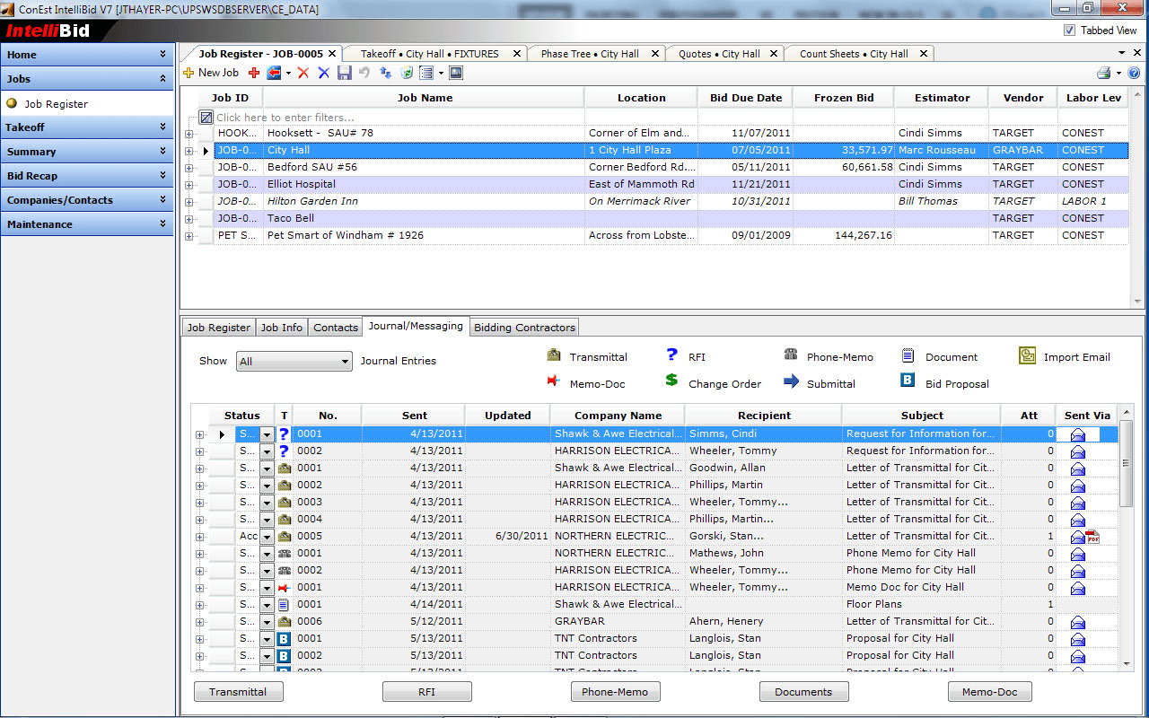Click the printer icon
Screen dimensions: 1149x718
(1103, 73)
